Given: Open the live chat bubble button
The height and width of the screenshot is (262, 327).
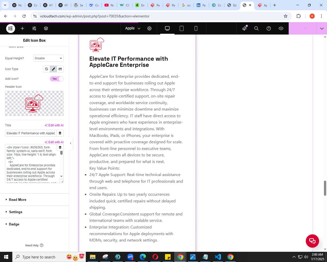Looking at the screenshot, I should point(312,241).
